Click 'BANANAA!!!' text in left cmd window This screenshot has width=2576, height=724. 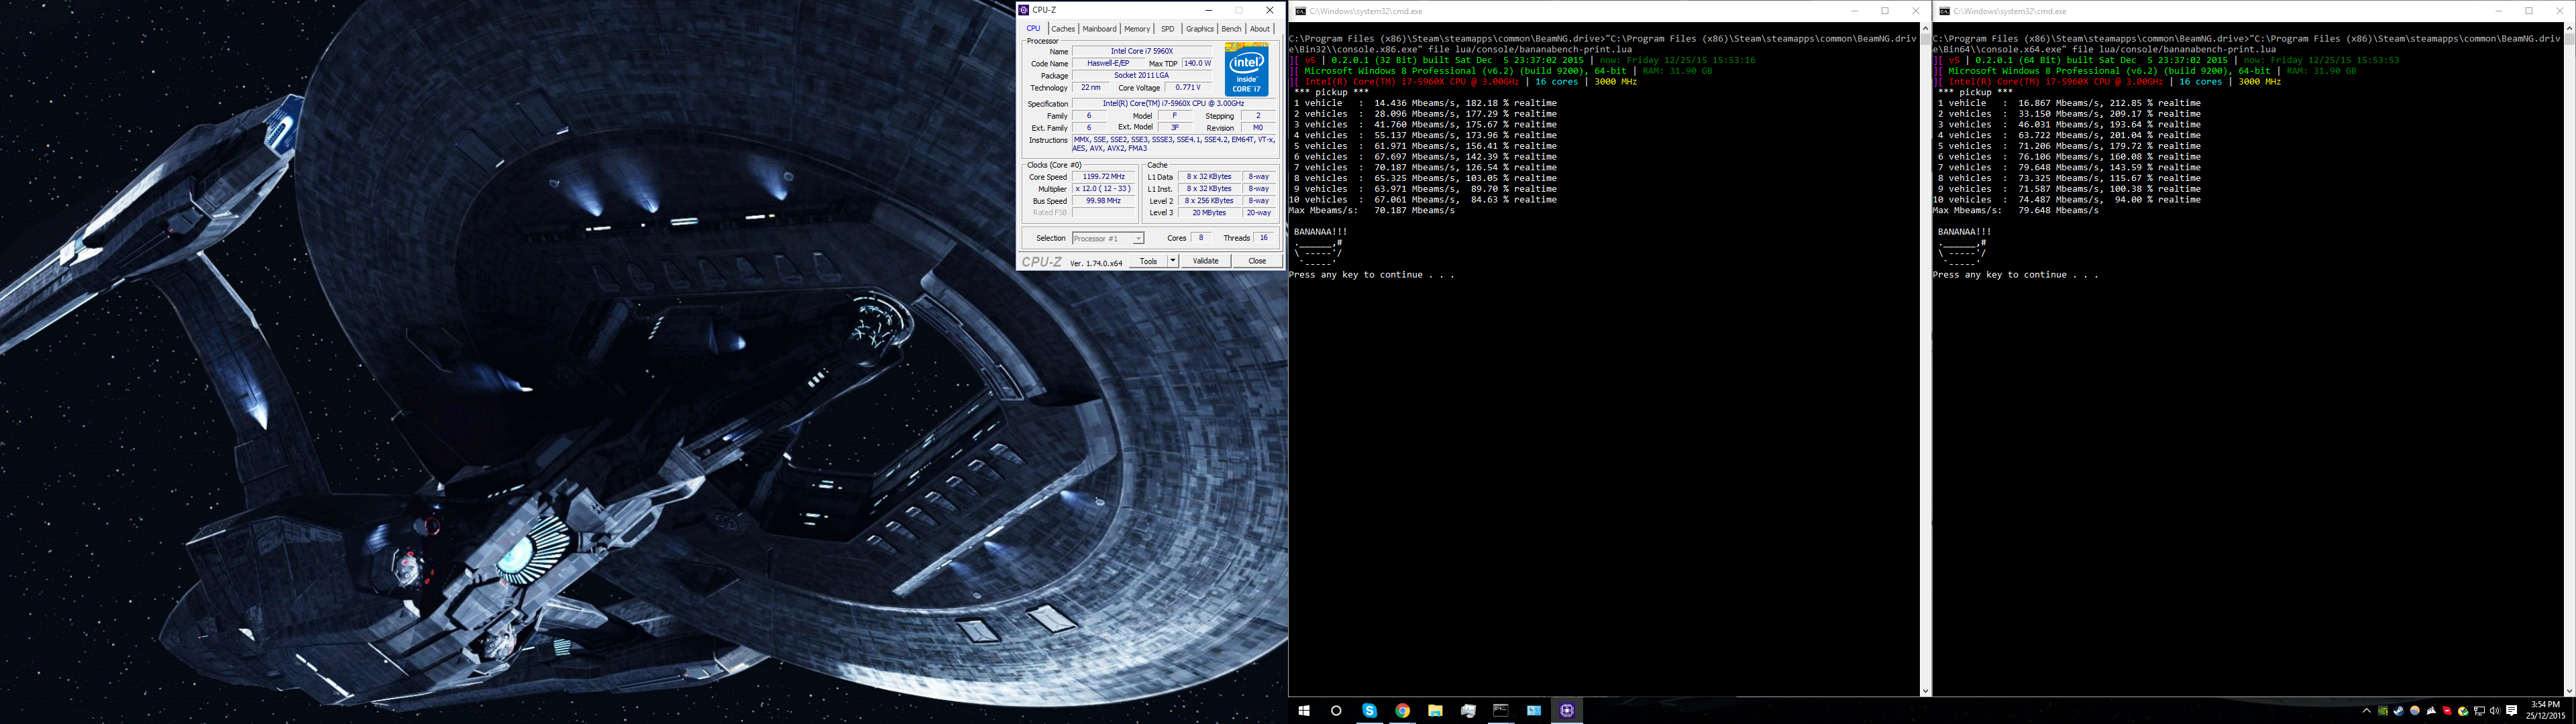point(1320,232)
